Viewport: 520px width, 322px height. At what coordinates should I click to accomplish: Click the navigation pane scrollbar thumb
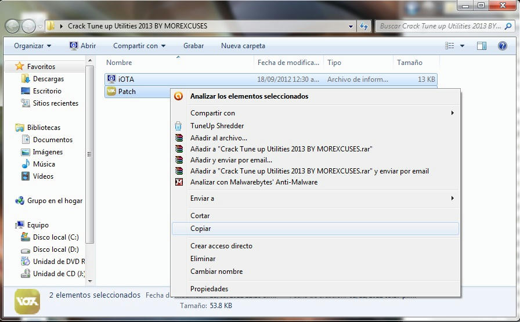89,154
